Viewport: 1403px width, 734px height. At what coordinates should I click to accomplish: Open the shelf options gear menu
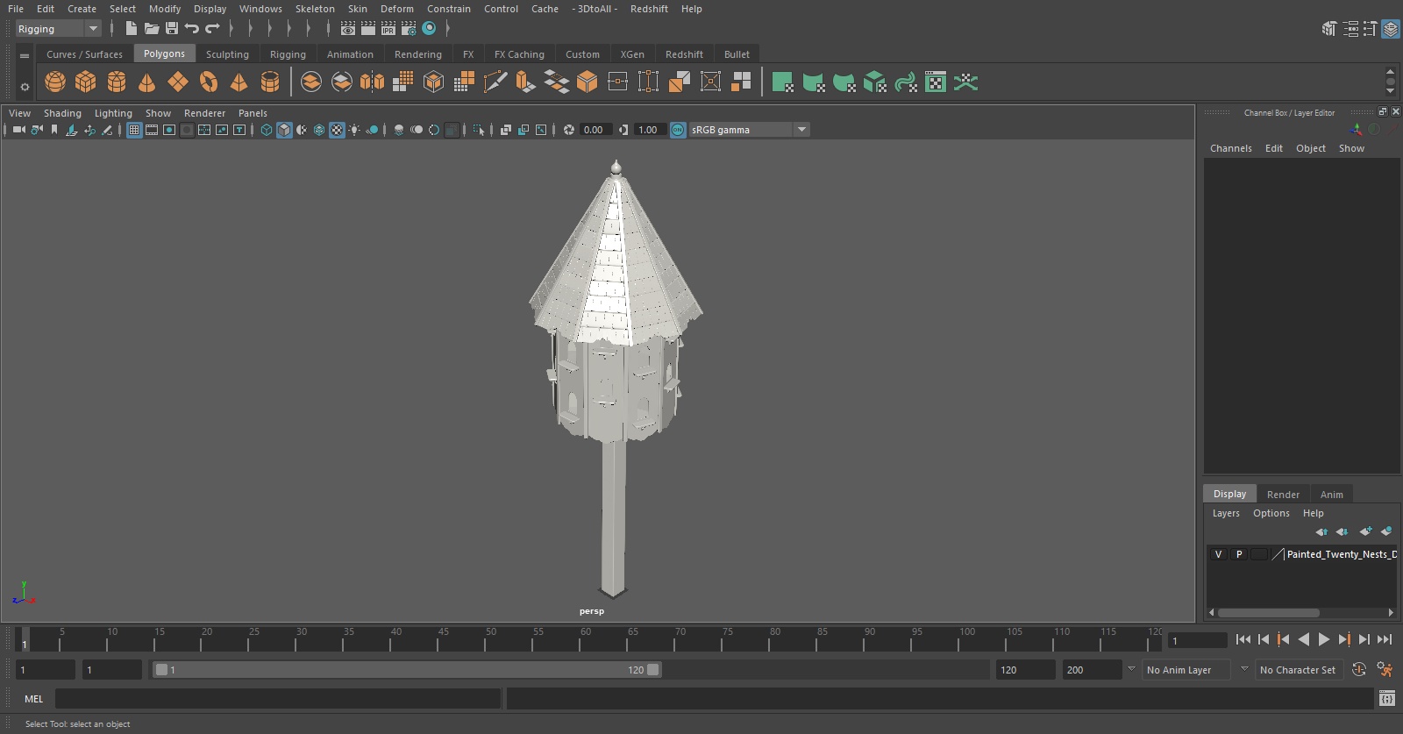coord(25,86)
